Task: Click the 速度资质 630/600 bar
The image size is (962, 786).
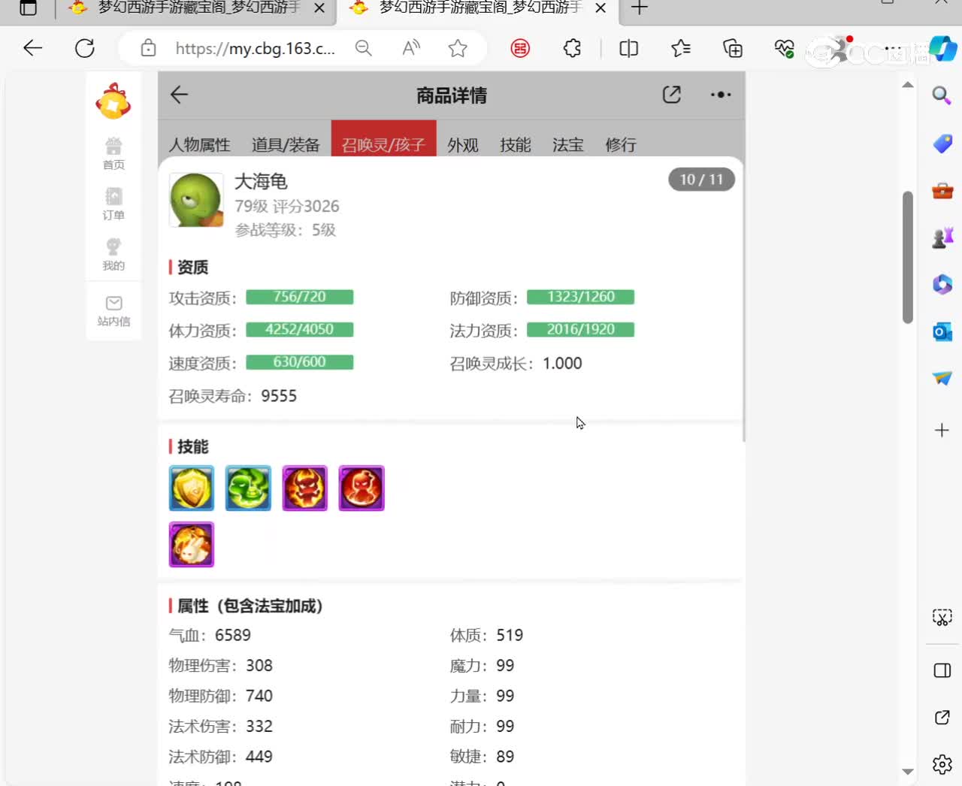Action: 300,362
